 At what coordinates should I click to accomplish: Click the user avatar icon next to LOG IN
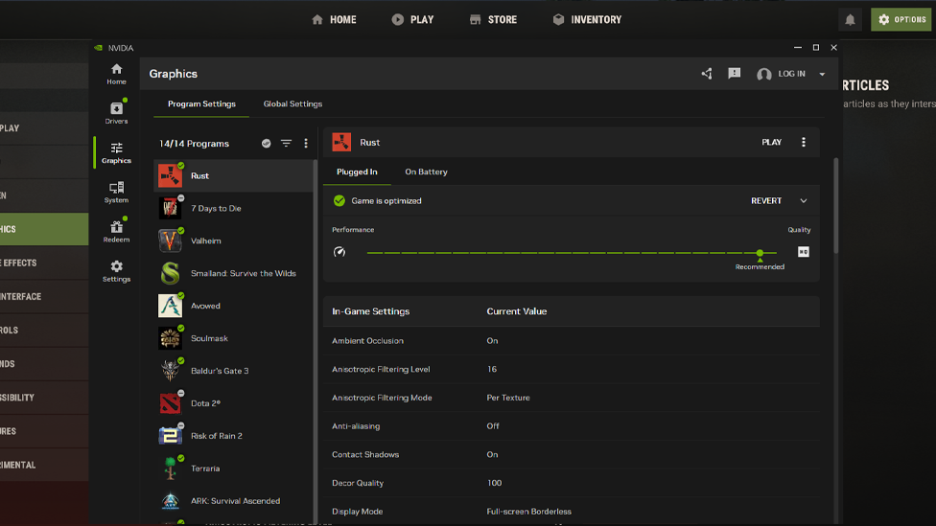[763, 74]
